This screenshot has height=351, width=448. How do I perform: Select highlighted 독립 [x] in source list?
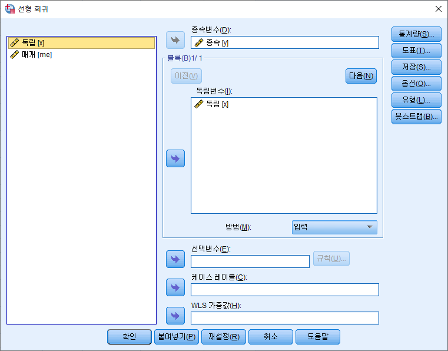(x=81, y=43)
